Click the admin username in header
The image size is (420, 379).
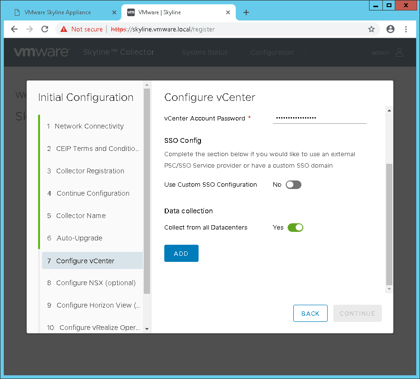(x=380, y=52)
